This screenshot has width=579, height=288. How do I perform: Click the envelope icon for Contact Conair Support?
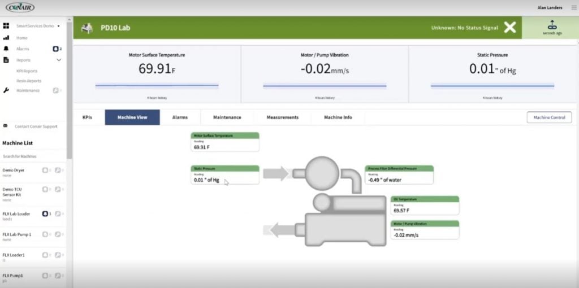click(x=5, y=126)
